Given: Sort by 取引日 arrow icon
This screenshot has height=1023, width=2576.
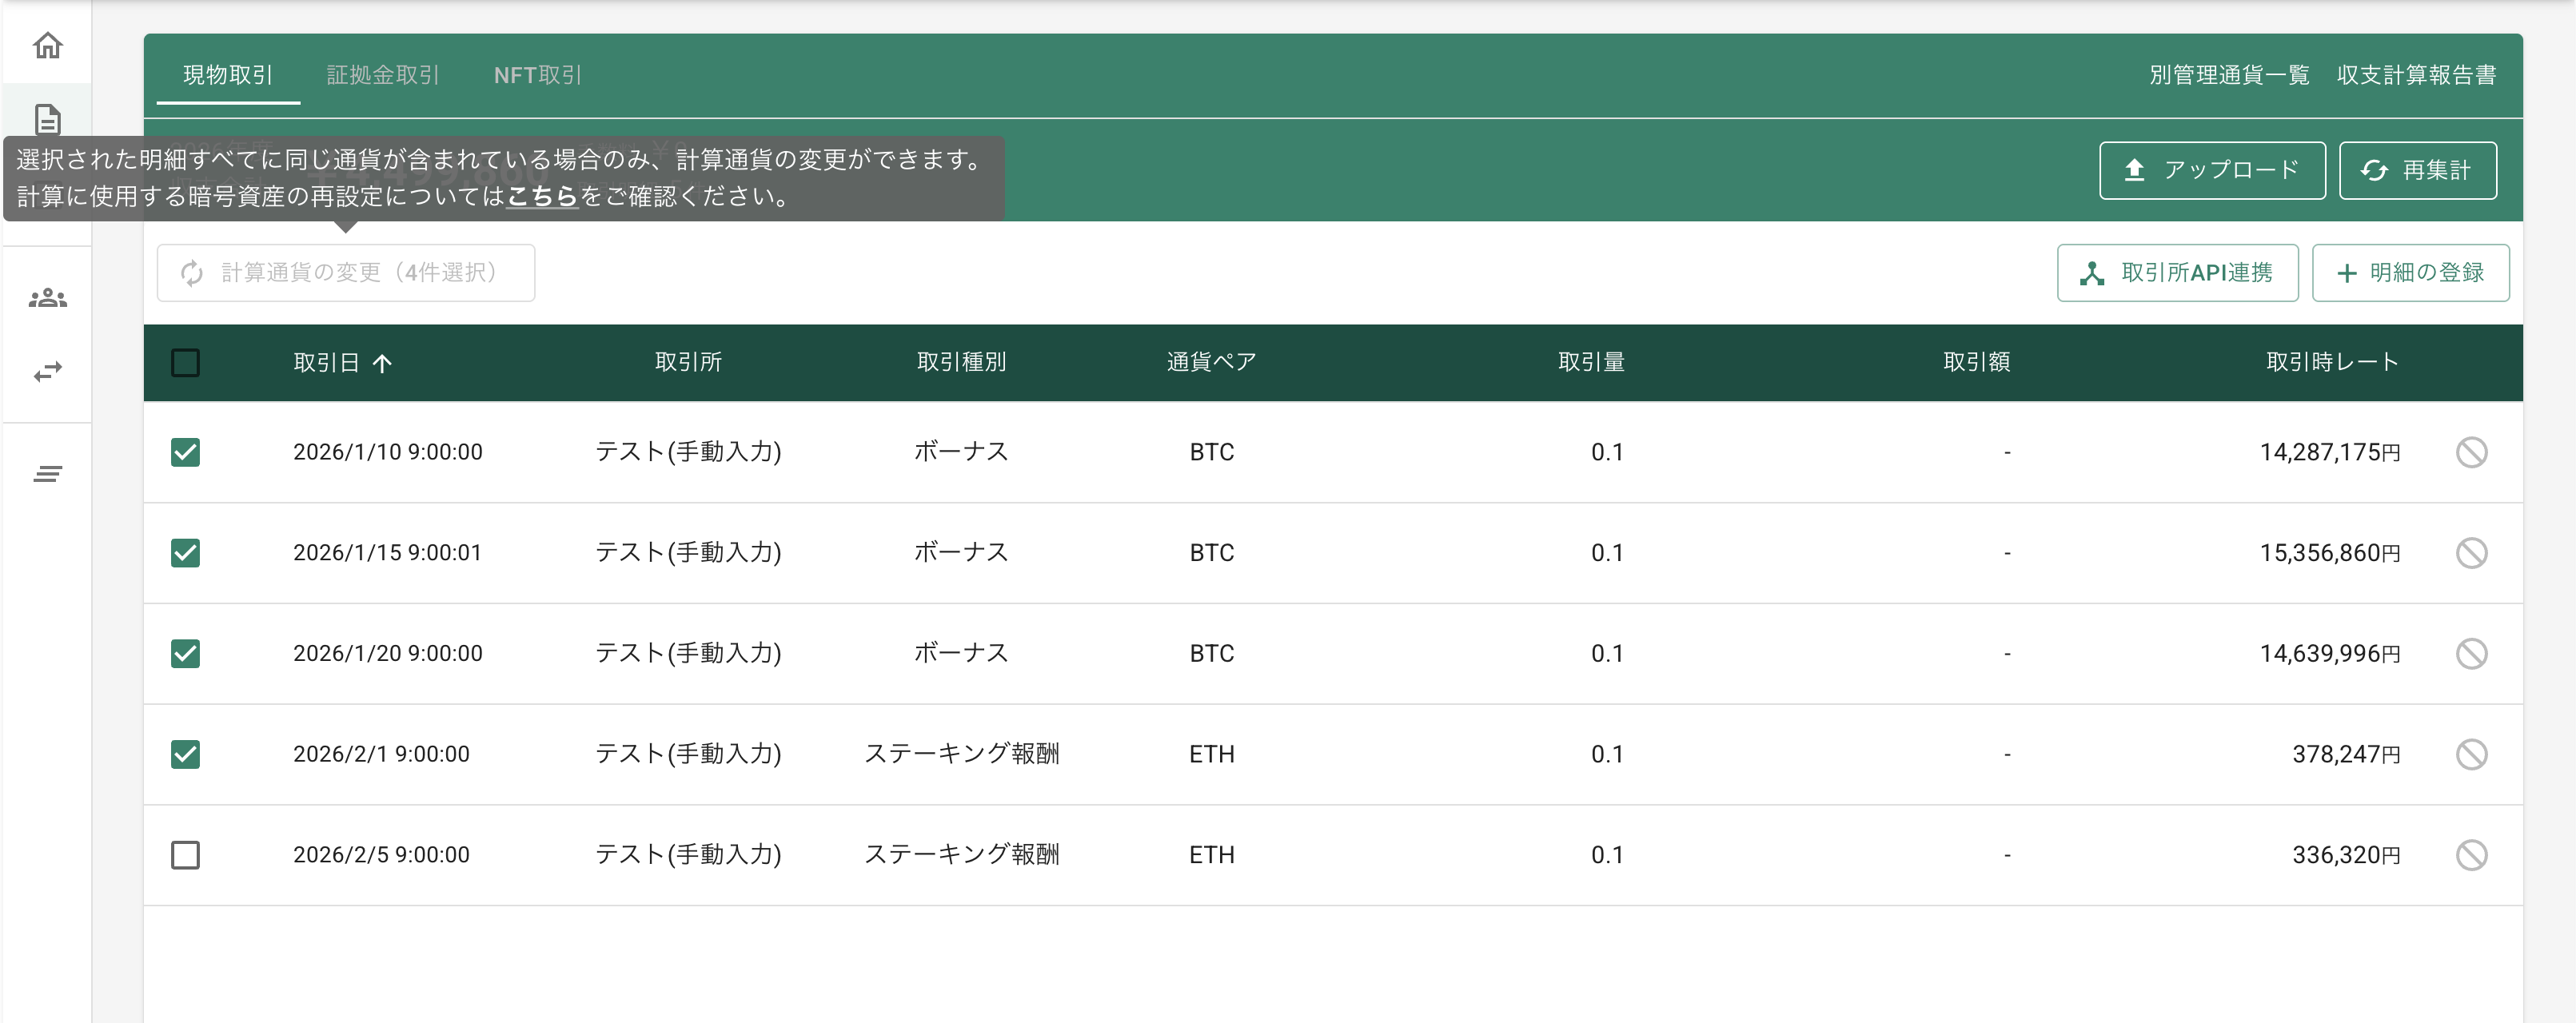Looking at the screenshot, I should [x=382, y=363].
